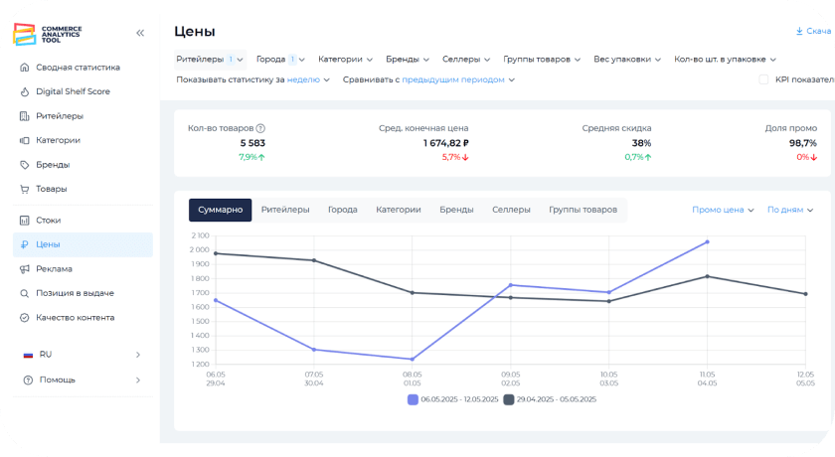Screen dimensions: 835x457
Task: Switch to the Ритейлеры chart tab
Action: click(285, 211)
